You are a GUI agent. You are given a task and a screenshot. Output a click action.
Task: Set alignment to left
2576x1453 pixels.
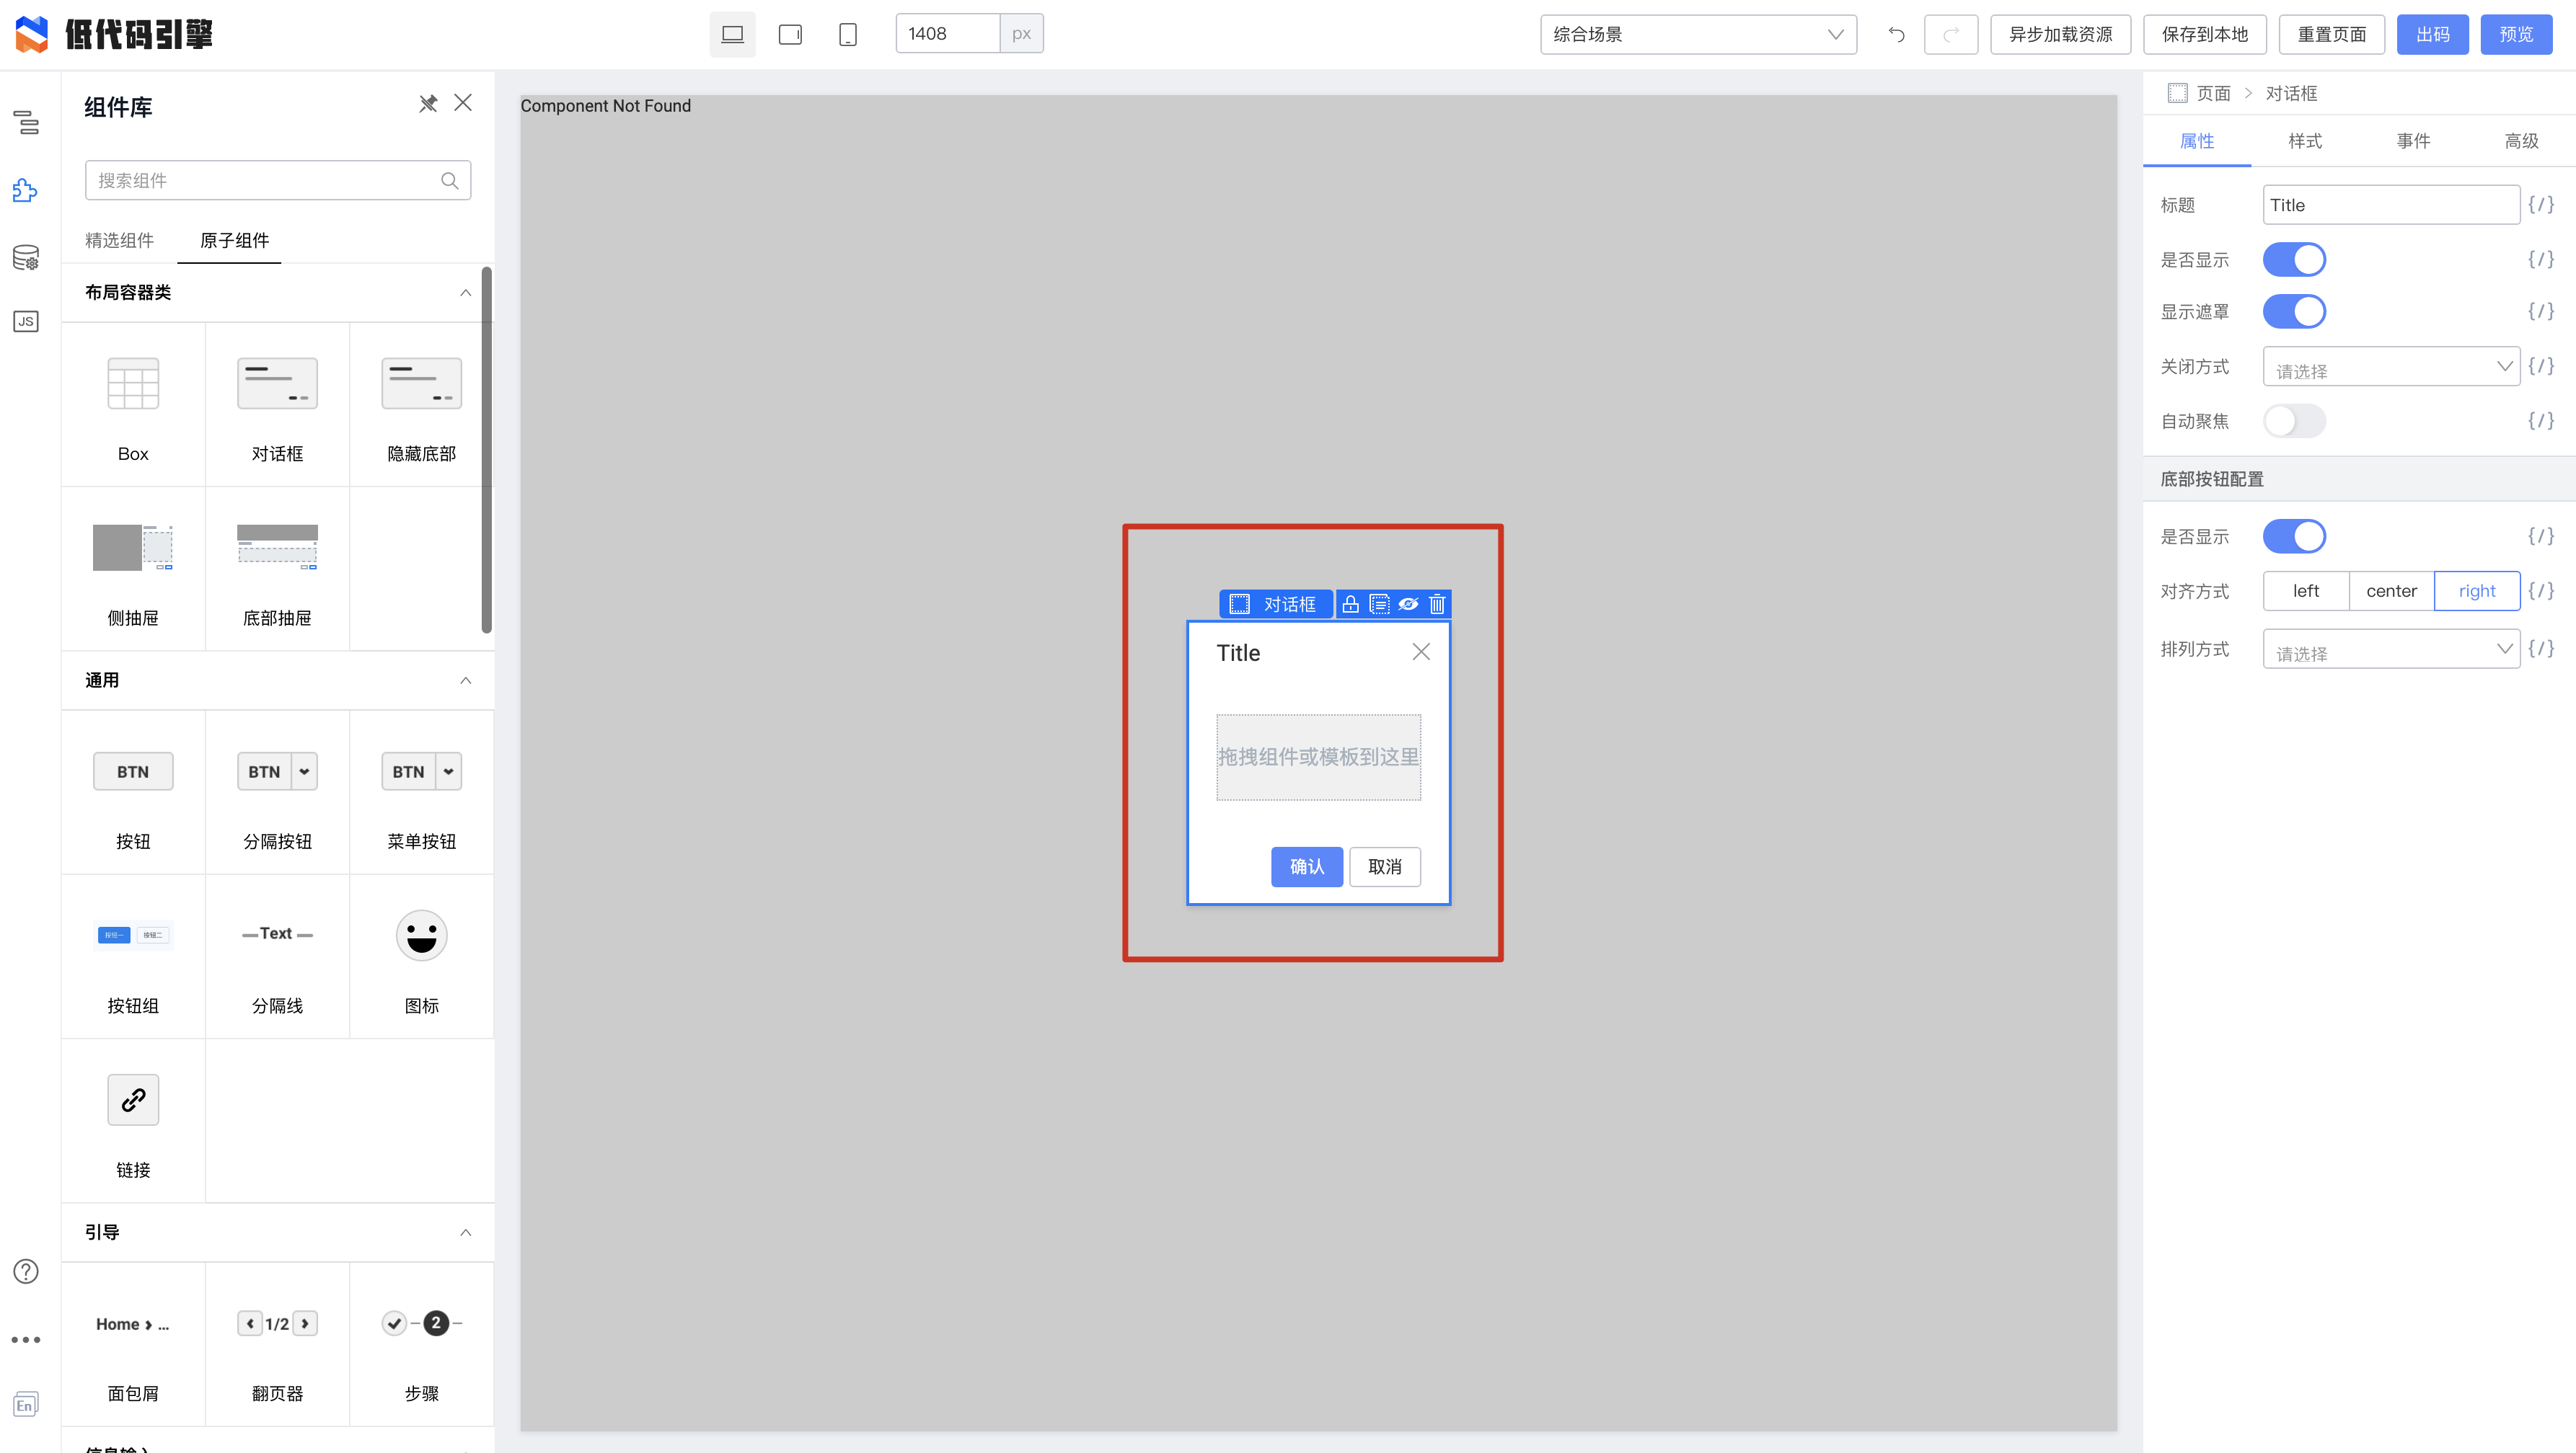click(x=2306, y=590)
